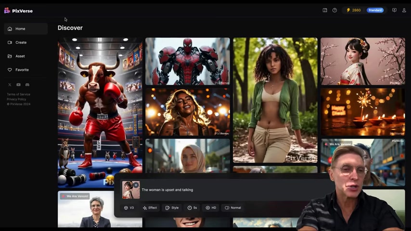The width and height of the screenshot is (411, 231).
Task: Open the Privacy Policy link
Action: tap(16, 99)
